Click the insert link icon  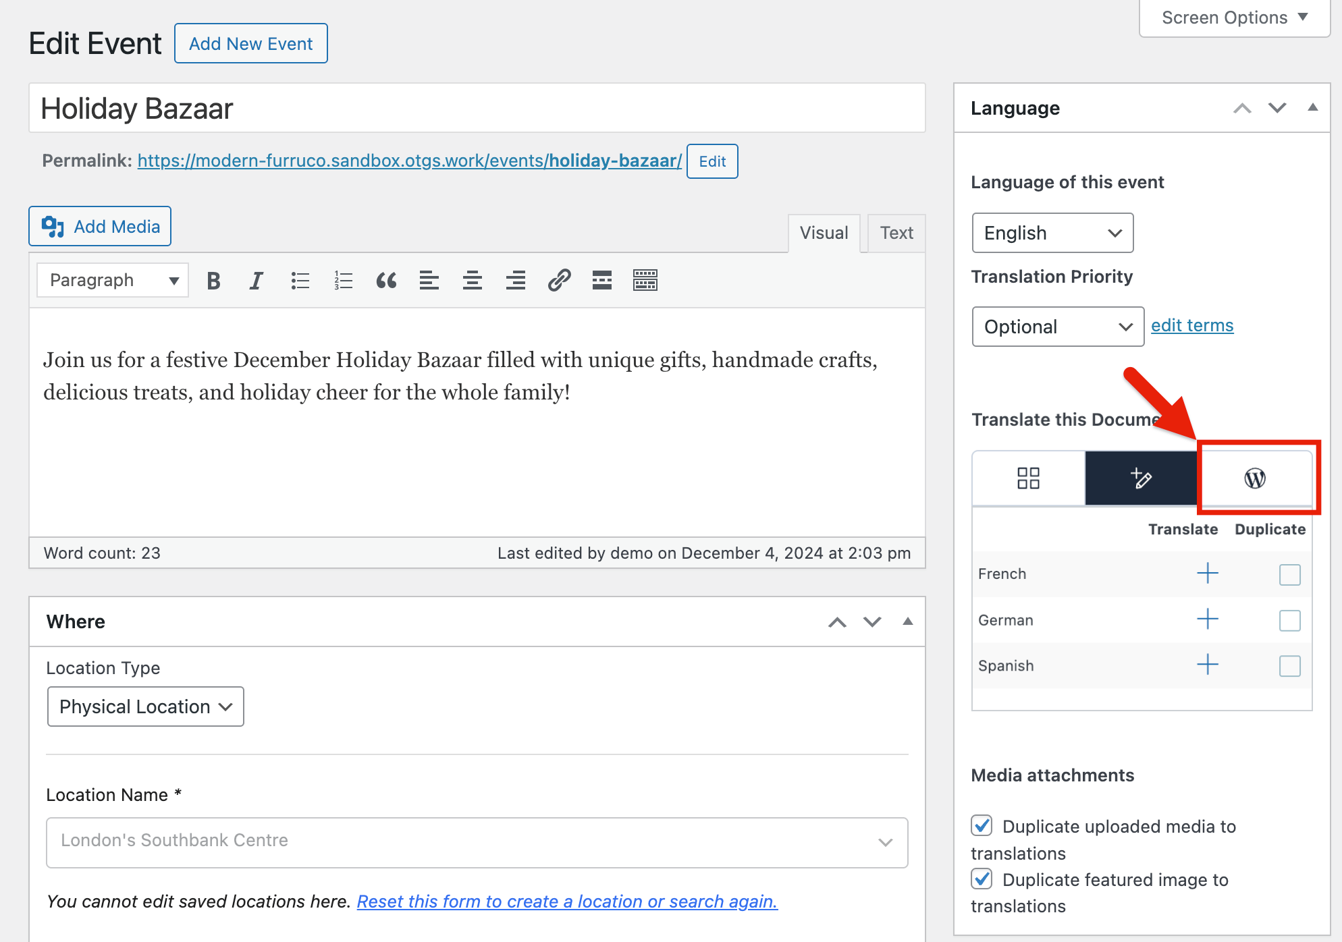tap(559, 281)
